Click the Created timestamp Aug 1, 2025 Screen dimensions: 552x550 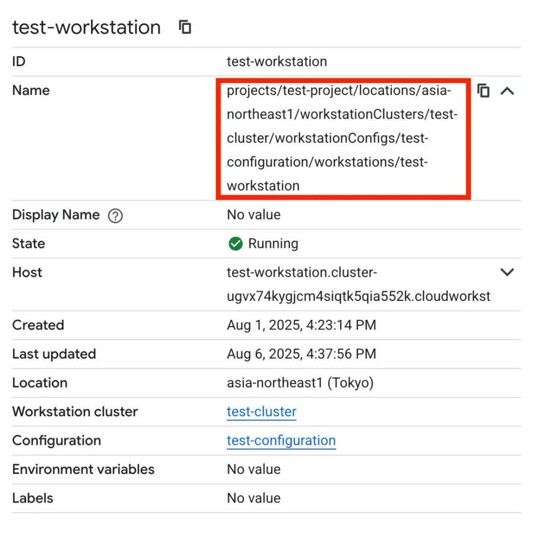[301, 325]
